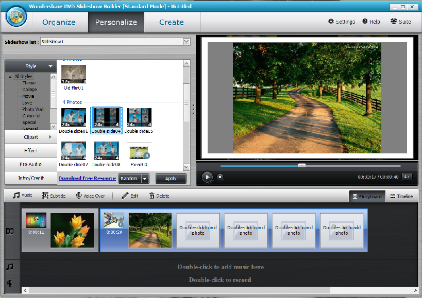This screenshot has height=298, width=422.
Task: Stop the preview playback
Action: (220, 177)
